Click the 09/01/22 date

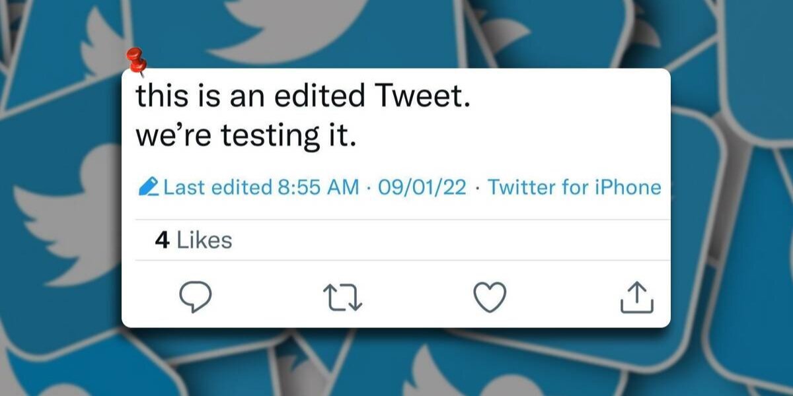pyautogui.click(x=422, y=187)
